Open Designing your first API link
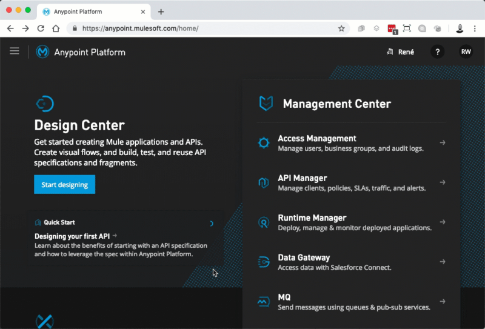Image resolution: width=485 pixels, height=329 pixels. [72, 236]
